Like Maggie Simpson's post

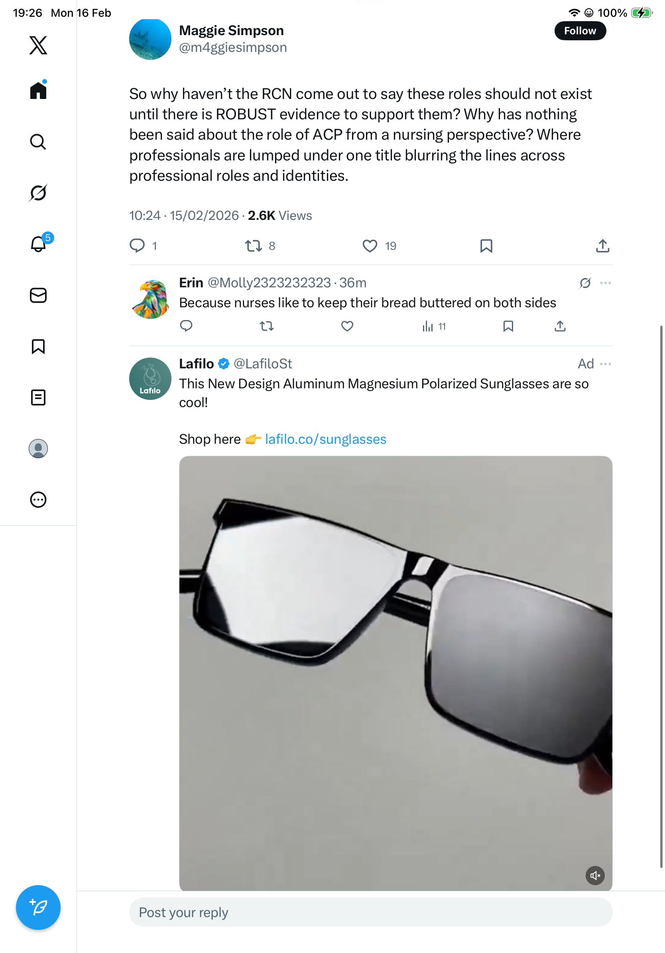370,246
